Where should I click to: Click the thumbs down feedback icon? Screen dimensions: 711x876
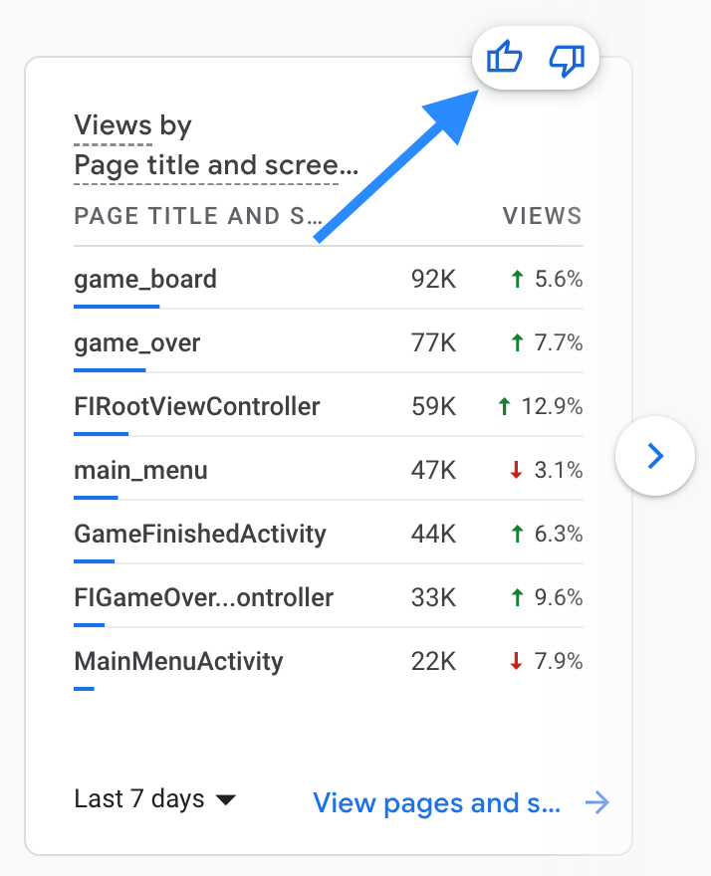coord(567,61)
